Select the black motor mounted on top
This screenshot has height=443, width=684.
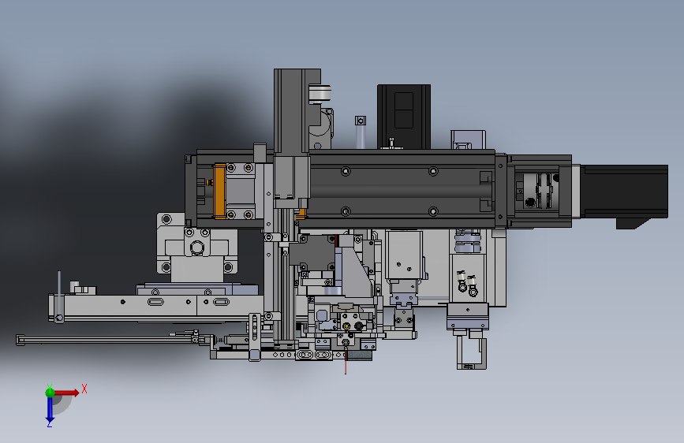(404, 117)
